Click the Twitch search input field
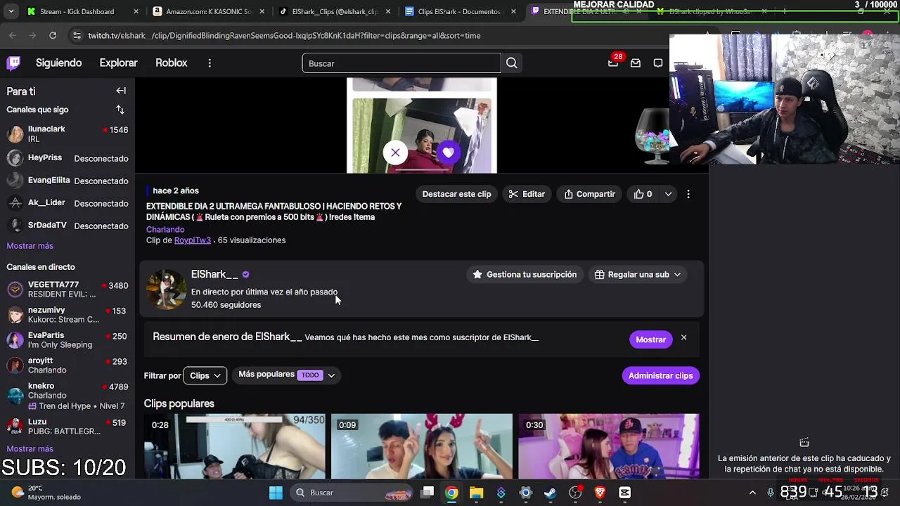The height and width of the screenshot is (506, 900). pyautogui.click(x=401, y=63)
